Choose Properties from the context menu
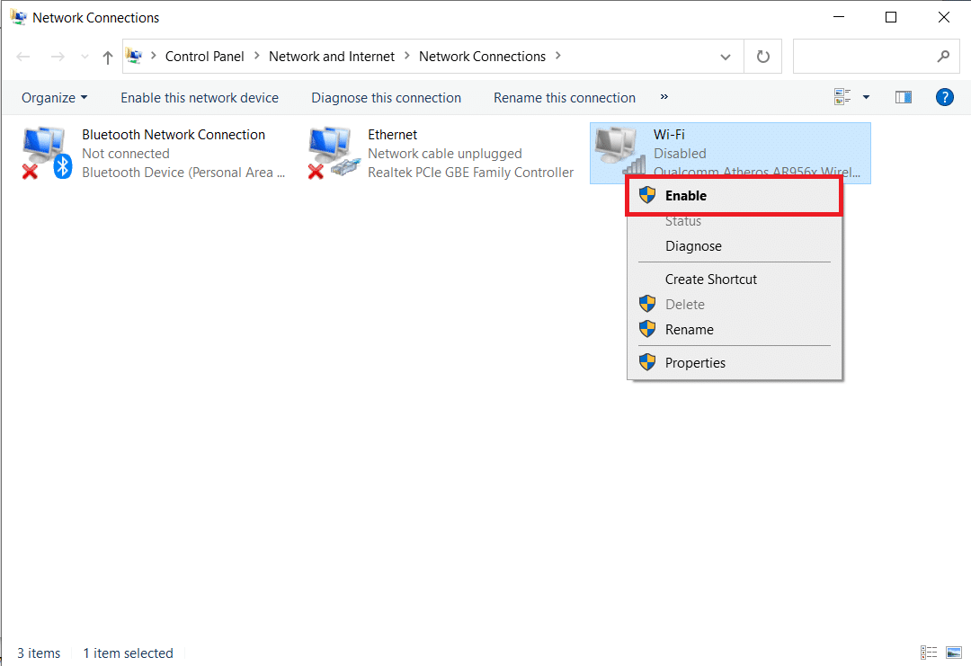 [x=695, y=363]
